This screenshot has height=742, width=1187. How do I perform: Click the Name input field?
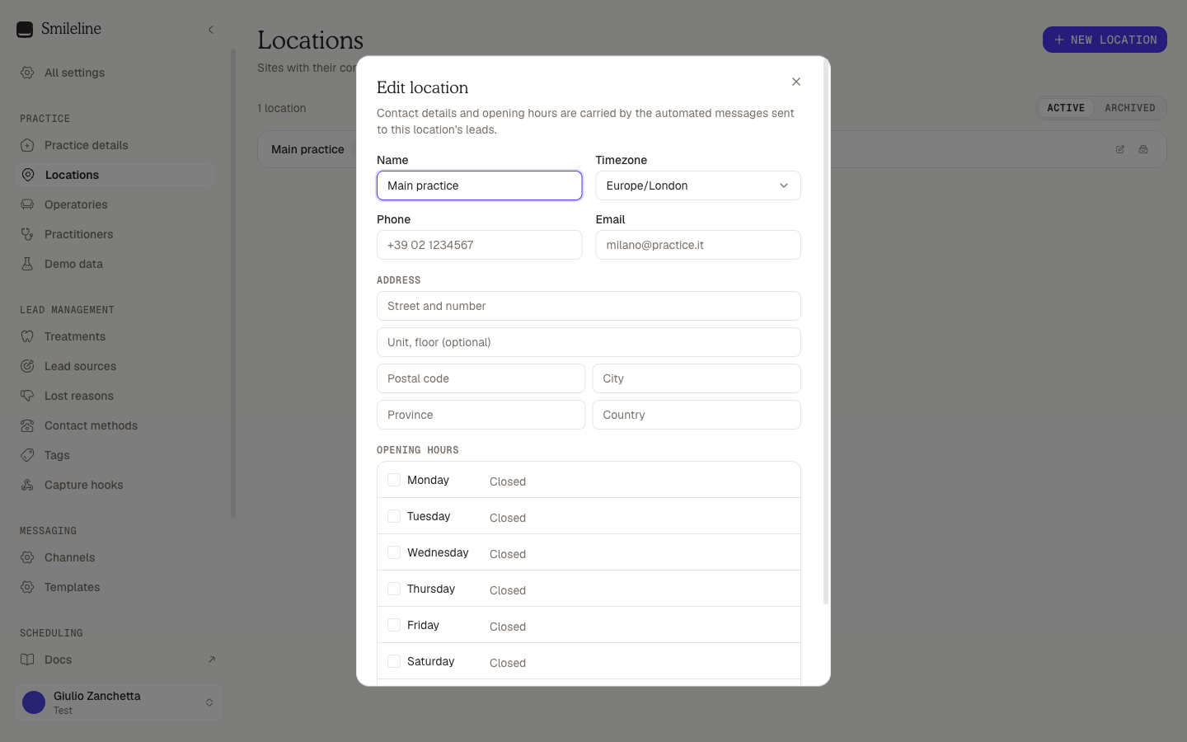(x=480, y=185)
